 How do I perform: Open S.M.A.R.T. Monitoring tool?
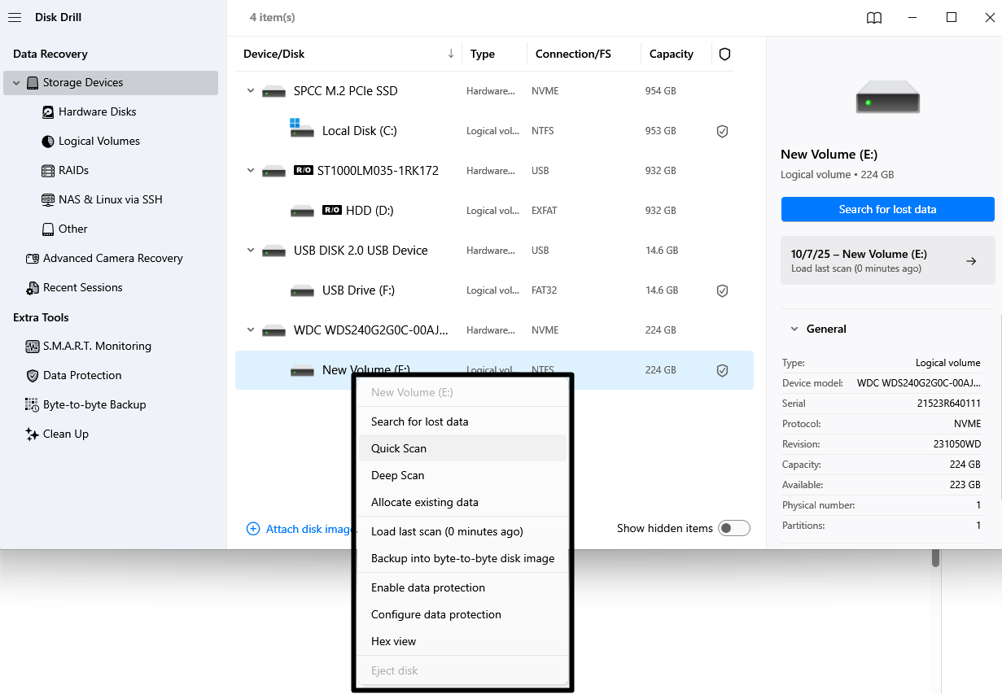pos(95,346)
